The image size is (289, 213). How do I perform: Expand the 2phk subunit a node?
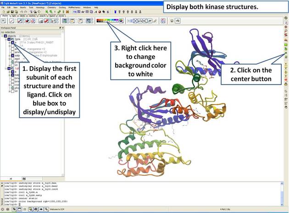(x=9, y=43)
